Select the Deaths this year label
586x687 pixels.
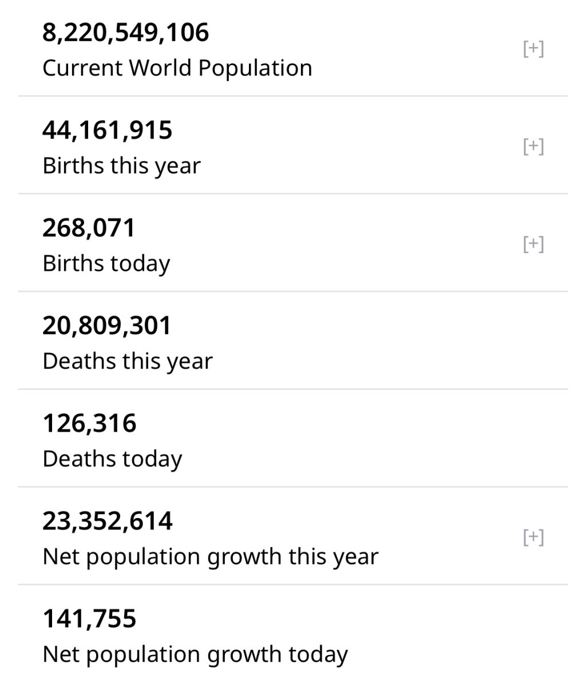point(128,362)
